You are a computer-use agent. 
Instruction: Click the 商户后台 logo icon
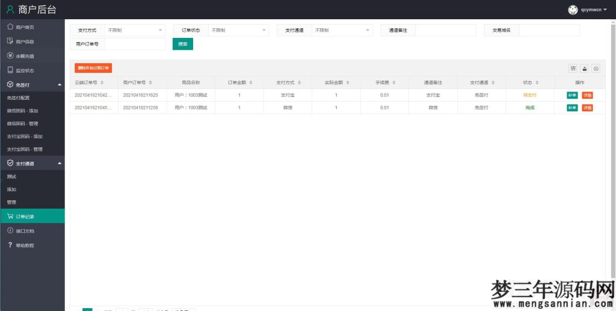tap(10, 10)
